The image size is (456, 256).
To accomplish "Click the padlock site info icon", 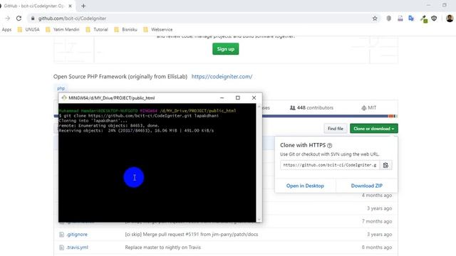I will click(x=33, y=18).
